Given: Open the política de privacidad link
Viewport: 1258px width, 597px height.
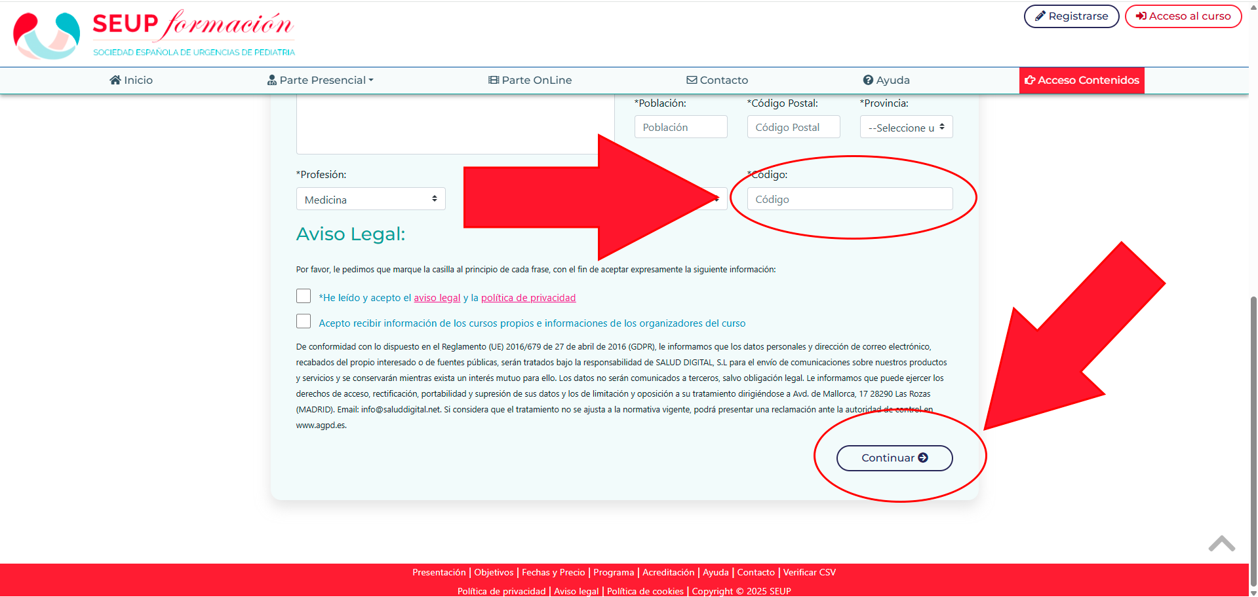Looking at the screenshot, I should (528, 298).
